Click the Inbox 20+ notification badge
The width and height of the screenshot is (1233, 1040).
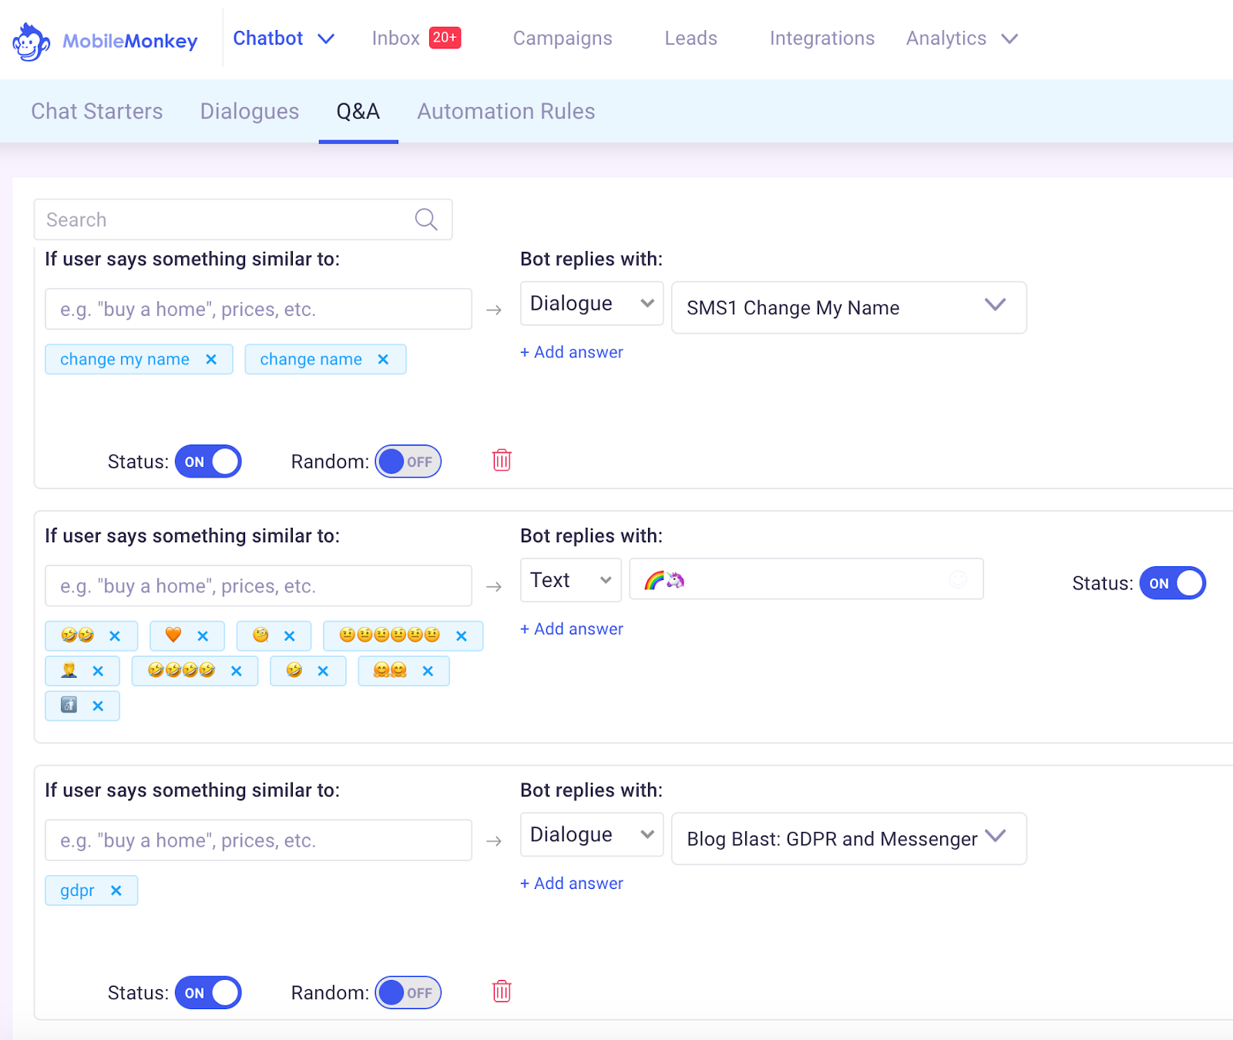pos(445,38)
